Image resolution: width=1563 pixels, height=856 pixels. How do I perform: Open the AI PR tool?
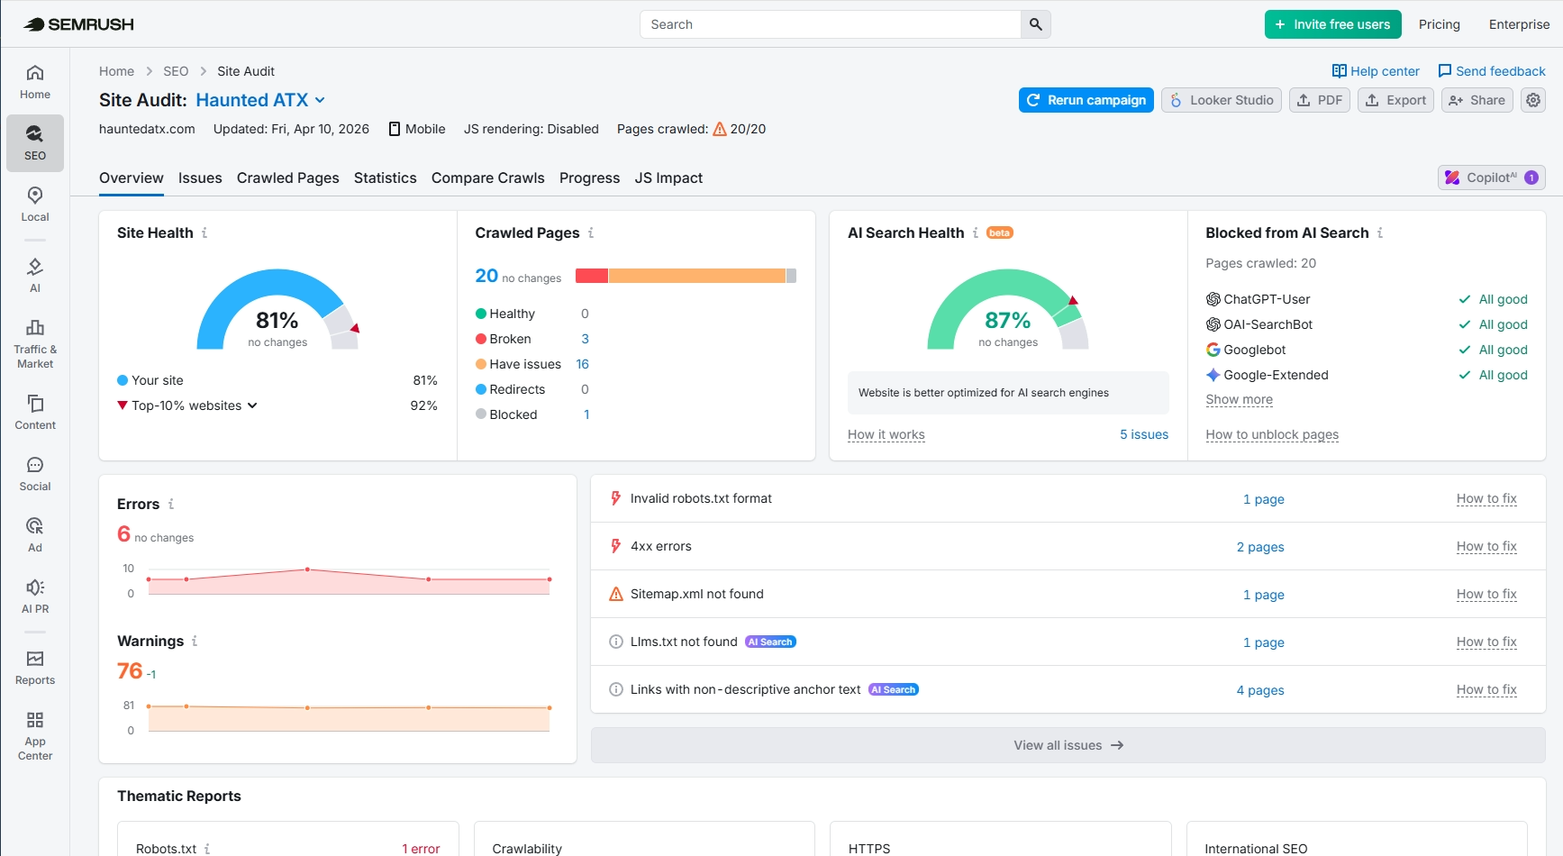click(34, 595)
